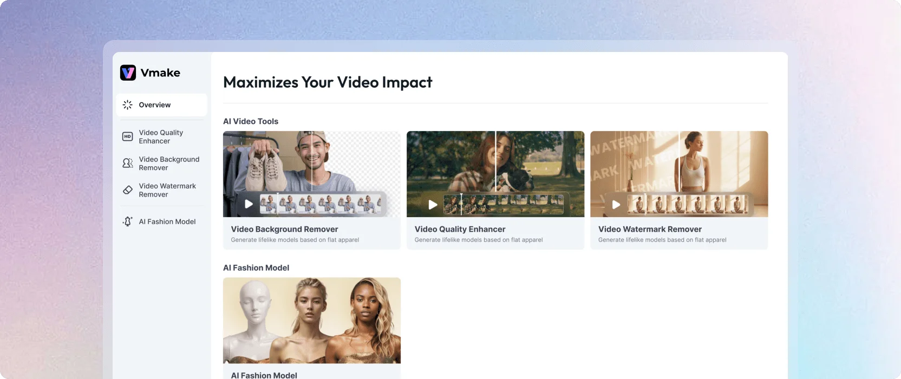Viewport: 901px width, 379px height.
Task: Click the eraser icon for Watermark Remover
Action: point(128,190)
